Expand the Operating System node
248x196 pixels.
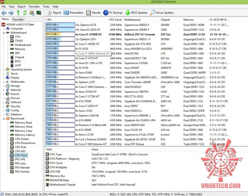(3, 70)
